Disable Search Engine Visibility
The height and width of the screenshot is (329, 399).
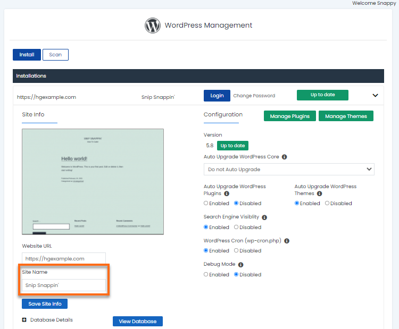pyautogui.click(x=236, y=227)
